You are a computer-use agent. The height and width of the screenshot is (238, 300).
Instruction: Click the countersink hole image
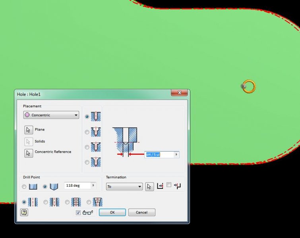pos(96,162)
